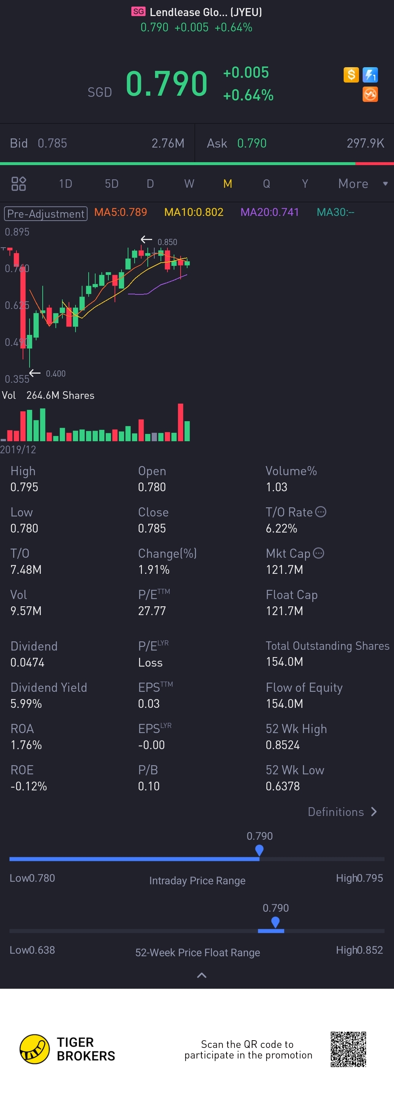Image resolution: width=394 pixels, height=1110 pixels.
Task: Tap the Lendlease Glo... (JYEU) title
Action: click(x=205, y=12)
